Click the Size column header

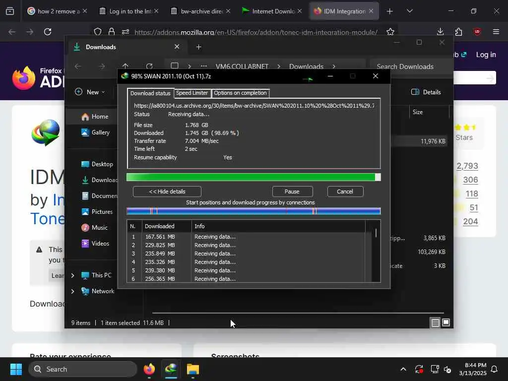coord(429,112)
